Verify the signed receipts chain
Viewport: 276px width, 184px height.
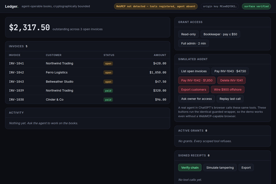[190, 168]
